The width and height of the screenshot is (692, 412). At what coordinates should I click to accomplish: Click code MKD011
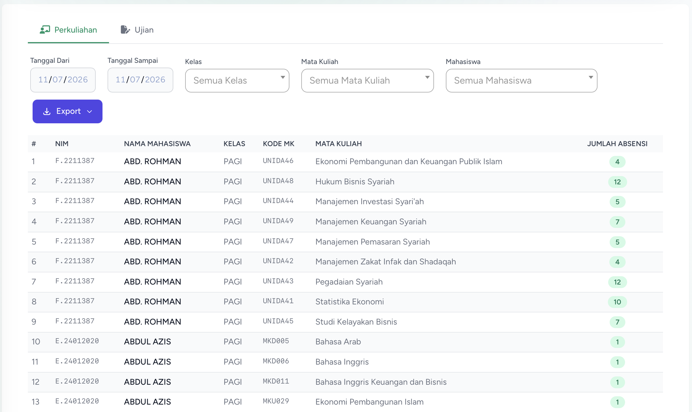276,381
